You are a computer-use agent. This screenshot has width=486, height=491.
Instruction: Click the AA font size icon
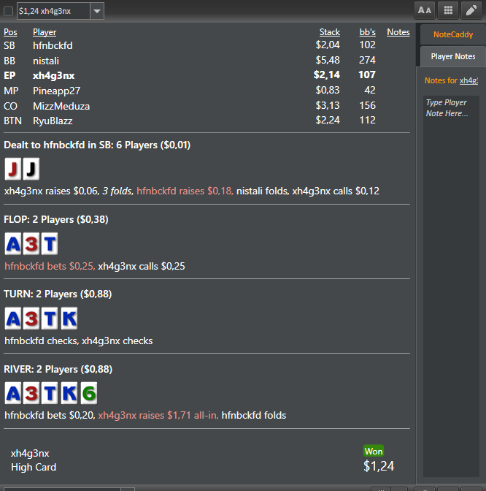pos(425,11)
